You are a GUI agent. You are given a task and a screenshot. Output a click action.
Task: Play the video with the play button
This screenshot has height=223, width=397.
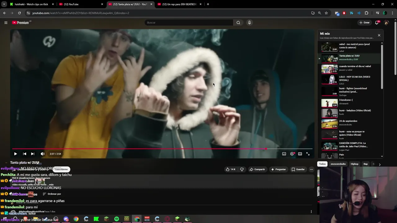[15, 154]
